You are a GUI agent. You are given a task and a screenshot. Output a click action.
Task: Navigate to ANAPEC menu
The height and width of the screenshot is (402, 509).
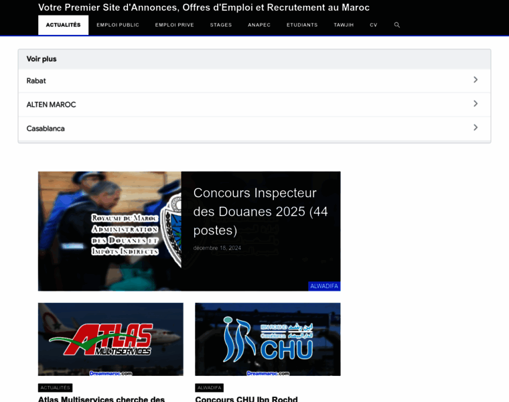(259, 25)
